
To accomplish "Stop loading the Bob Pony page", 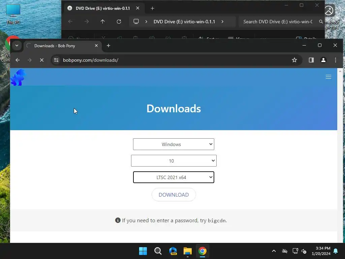I will (41, 60).
